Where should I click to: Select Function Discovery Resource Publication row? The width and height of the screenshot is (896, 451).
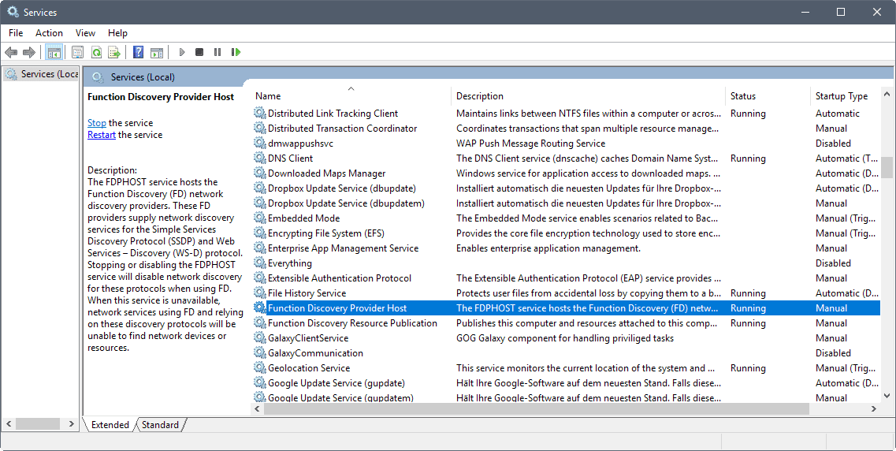point(566,323)
